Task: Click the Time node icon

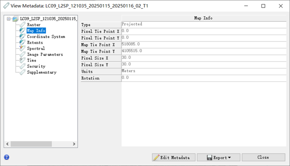Action: [22, 60]
